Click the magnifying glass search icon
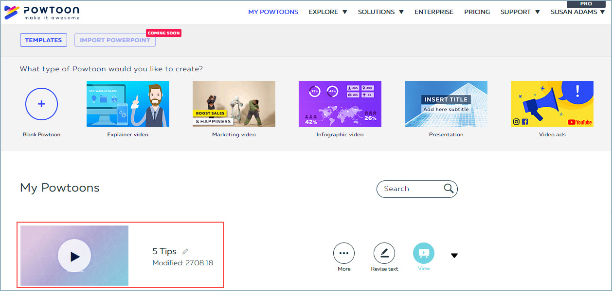This screenshot has width=612, height=291. pos(449,189)
